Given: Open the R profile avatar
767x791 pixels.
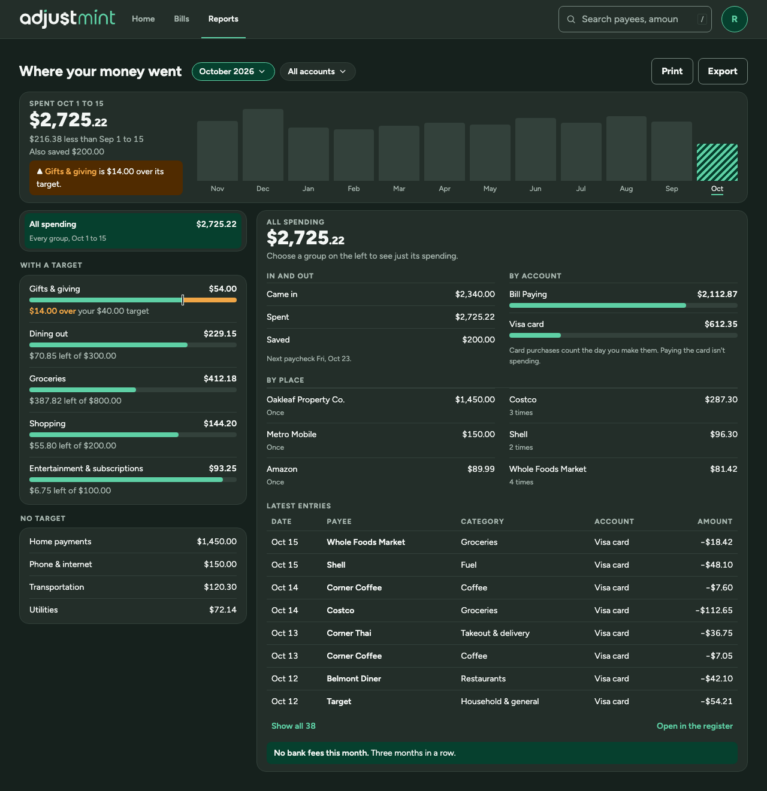Looking at the screenshot, I should tap(735, 19).
